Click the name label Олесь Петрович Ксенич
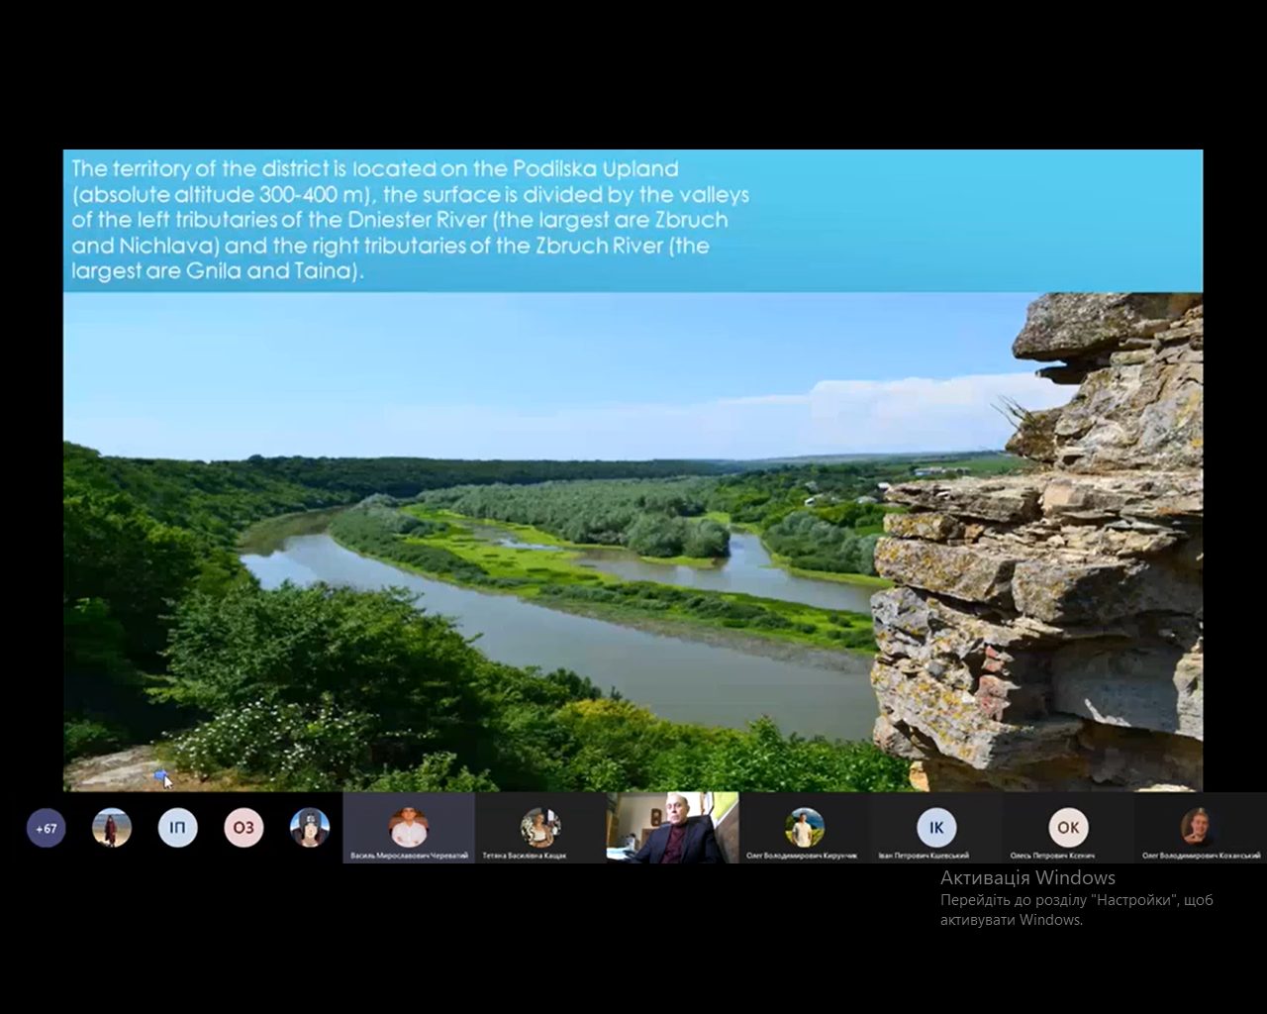This screenshot has height=1014, width=1267. click(1054, 856)
